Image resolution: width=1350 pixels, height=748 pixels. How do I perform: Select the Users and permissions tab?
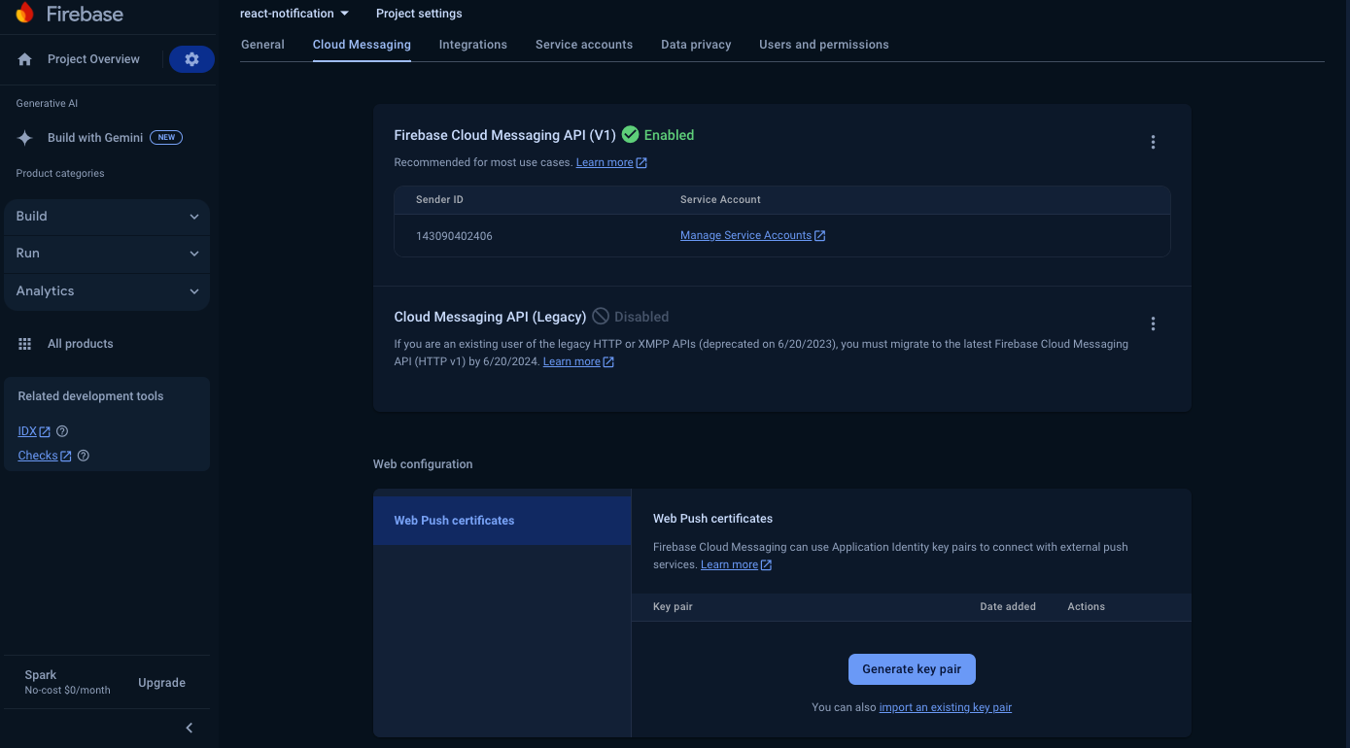824,45
